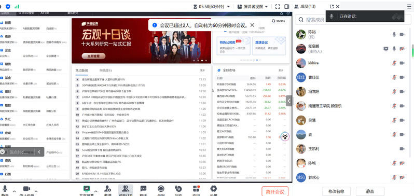Toggle microphone for member 陈裕
The width and height of the screenshot is (414, 196).
coord(394,34)
